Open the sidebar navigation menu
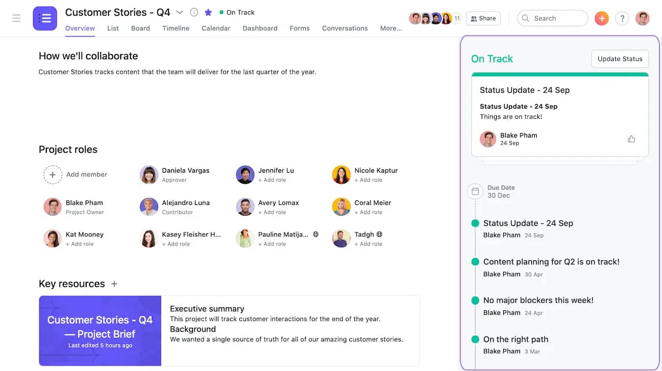This screenshot has height=371, width=662. tap(16, 18)
